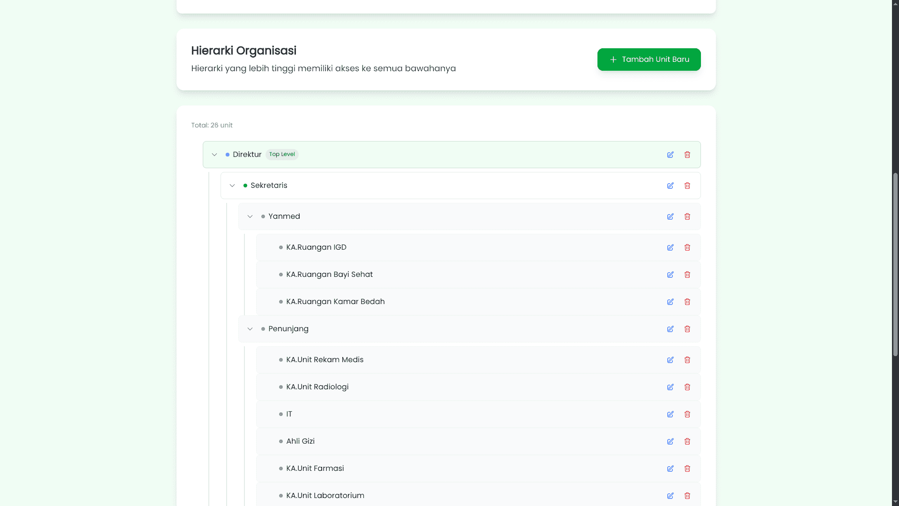The height and width of the screenshot is (506, 899).
Task: Edit the Yanmed unit
Action: (x=671, y=216)
